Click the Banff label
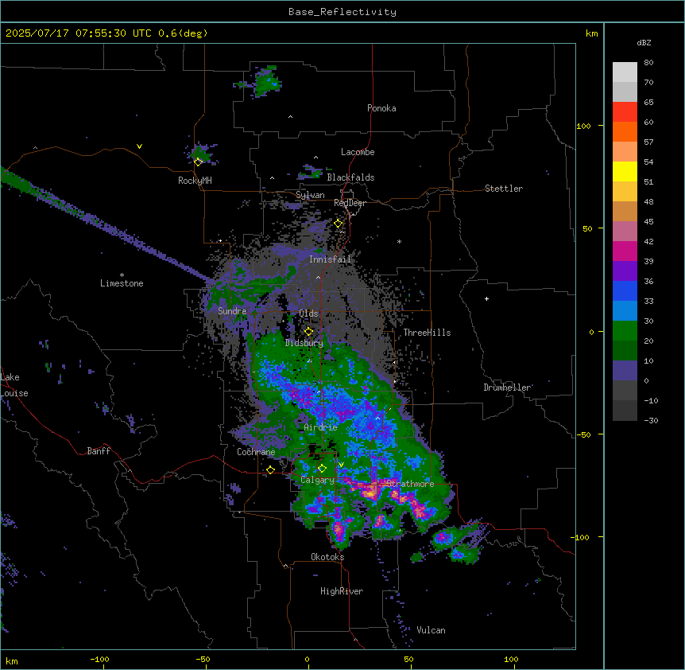Screen dimensions: 685x670 point(99,451)
